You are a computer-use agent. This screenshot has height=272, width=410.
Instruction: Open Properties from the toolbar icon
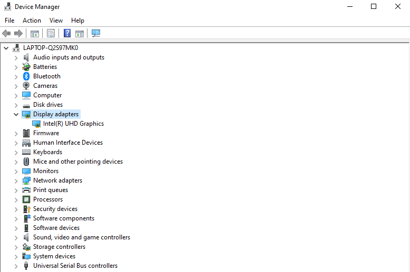(51, 33)
